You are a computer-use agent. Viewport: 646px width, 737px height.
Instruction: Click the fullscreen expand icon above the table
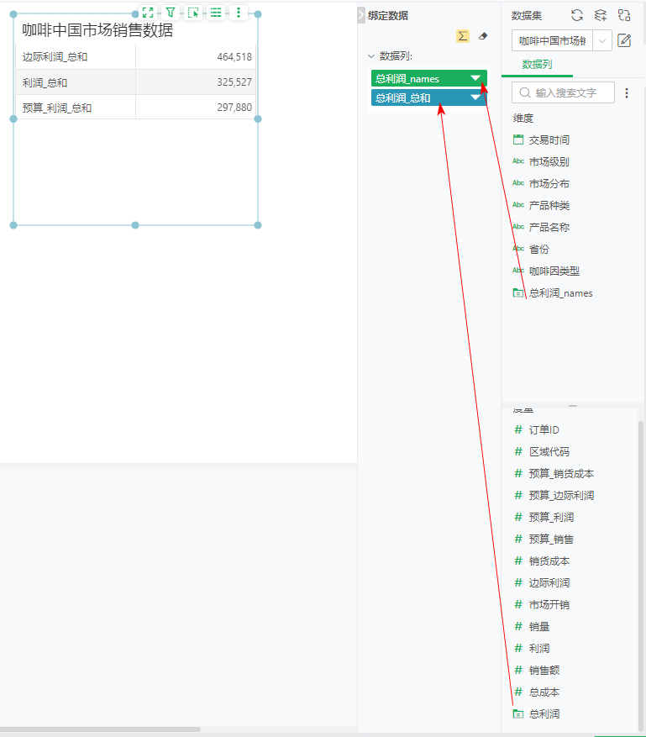tap(148, 13)
